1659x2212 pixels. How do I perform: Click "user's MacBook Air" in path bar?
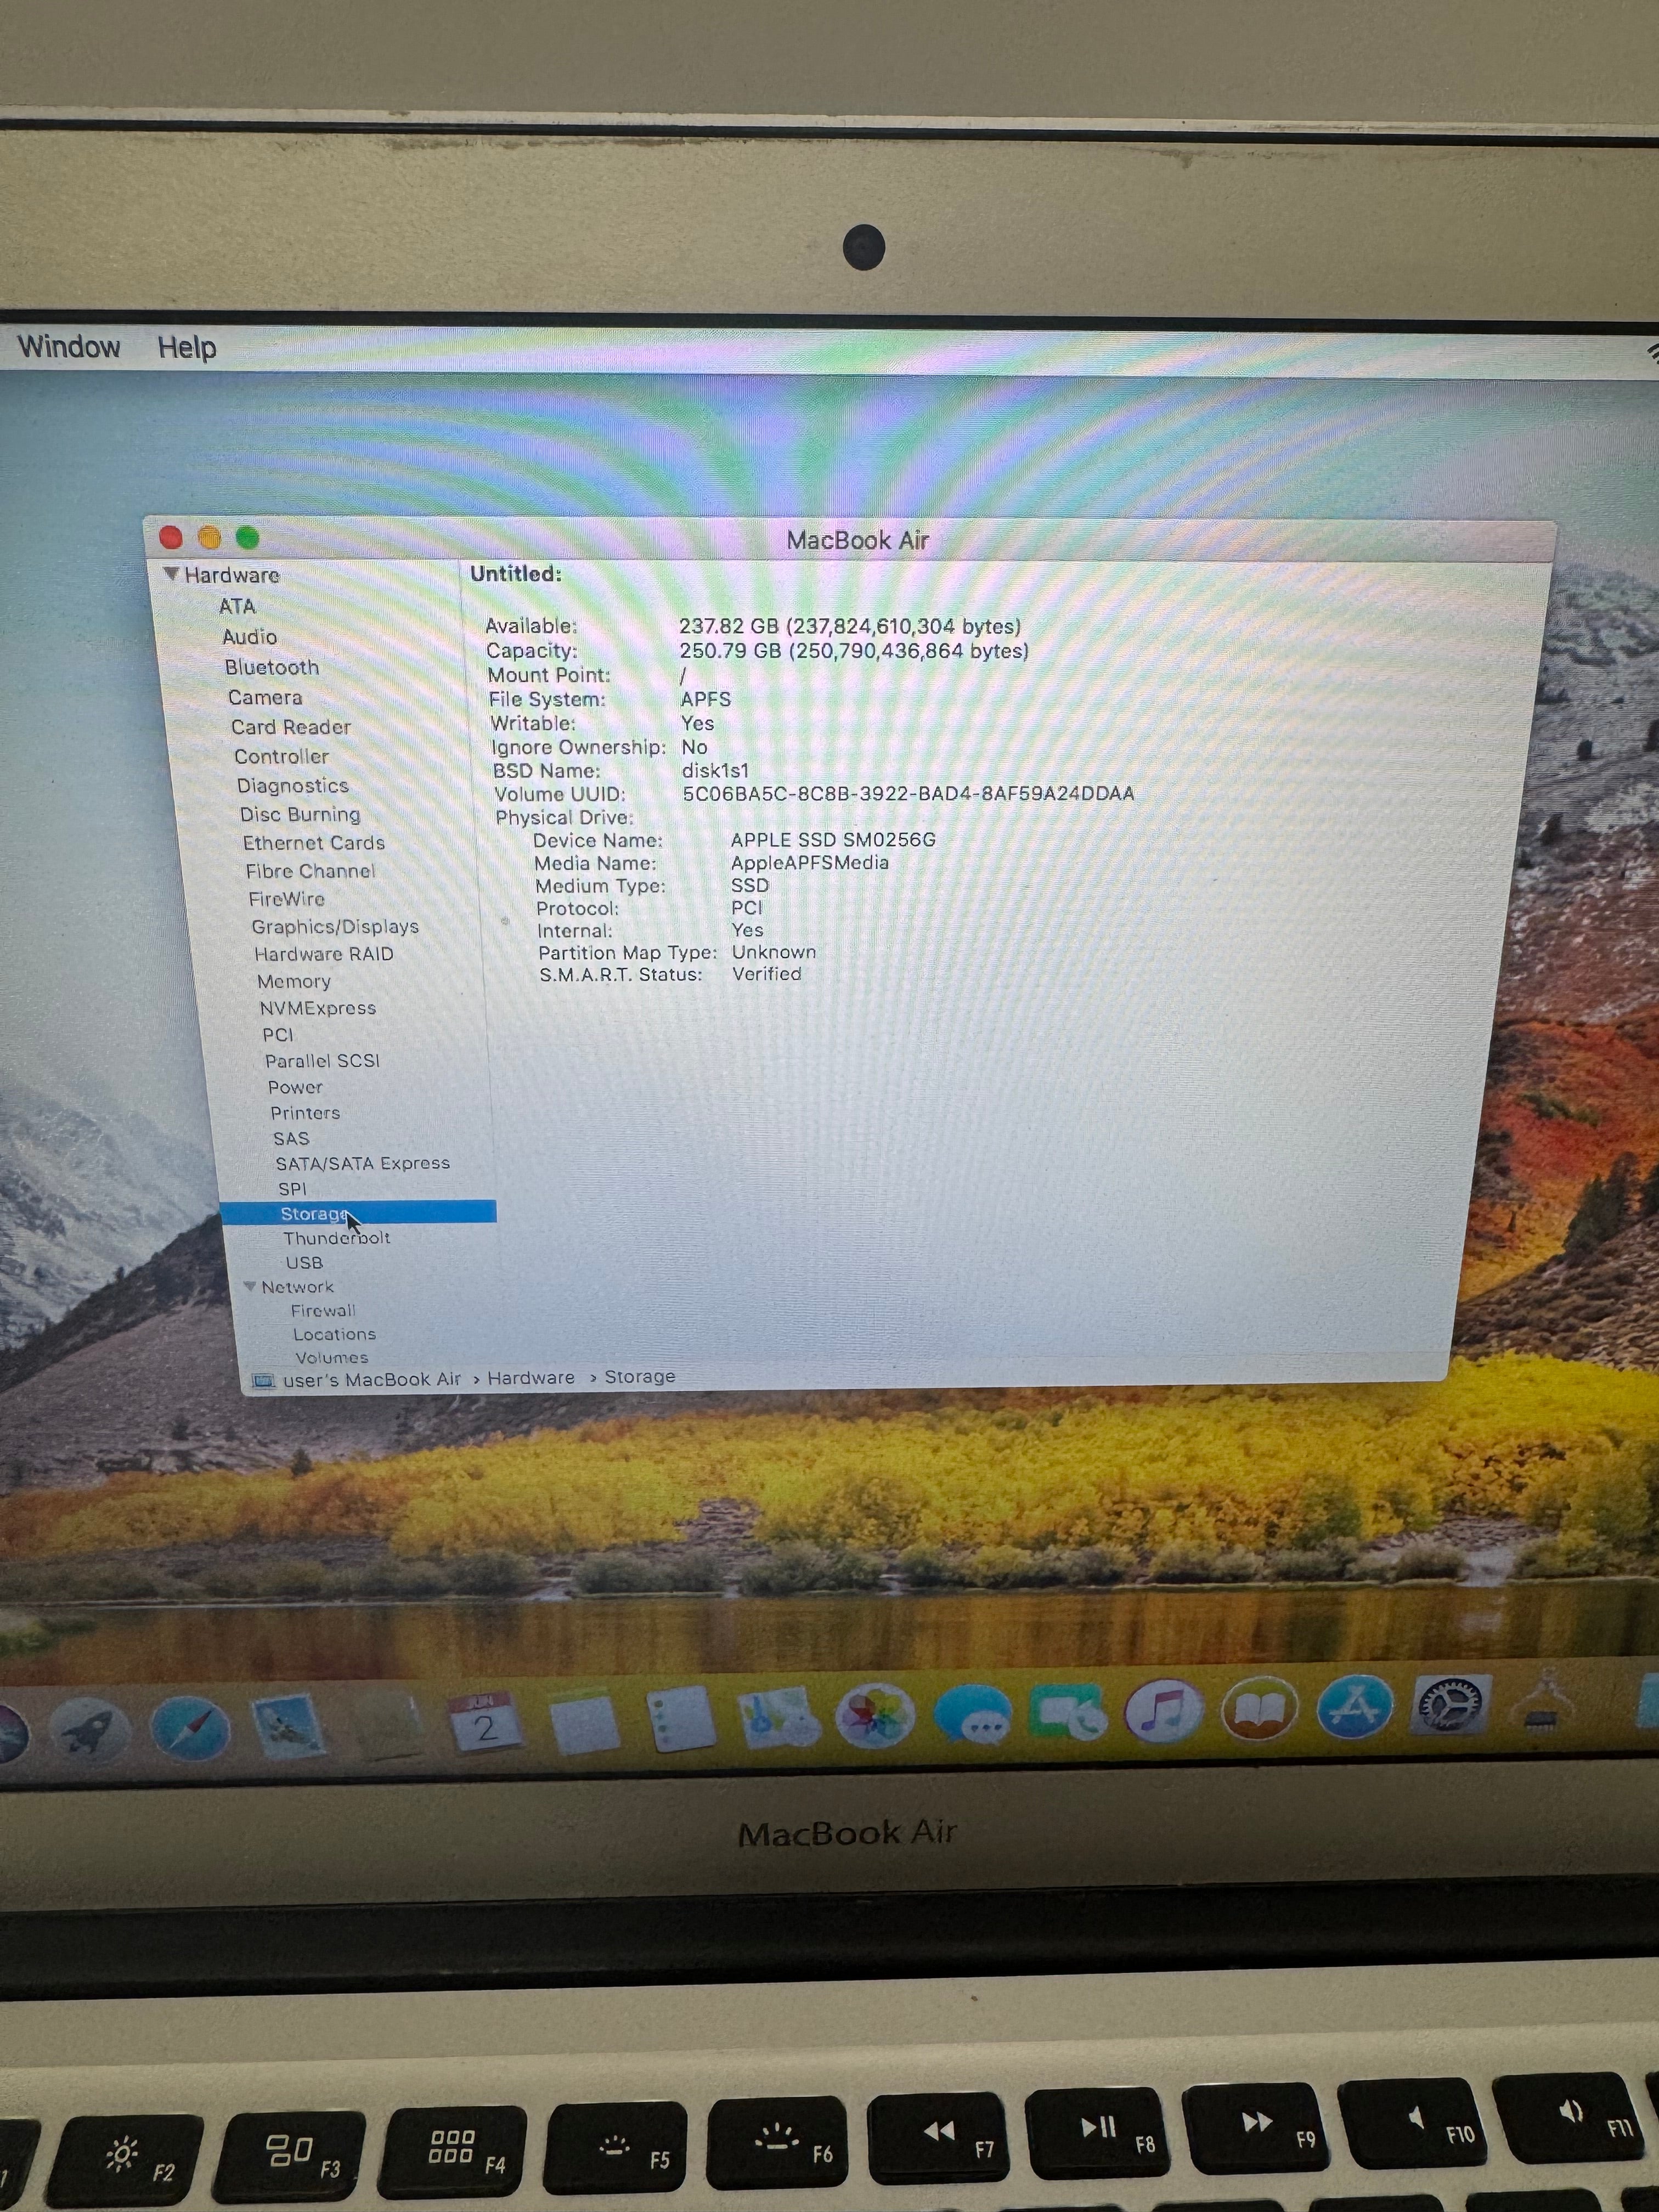372,1380
